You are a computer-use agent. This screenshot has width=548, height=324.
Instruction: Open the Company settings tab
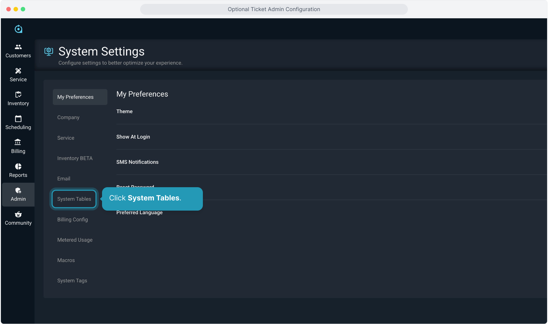tap(68, 117)
